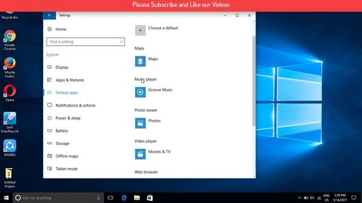The height and width of the screenshot is (203, 362).
Task: Open the Home gear icon in Settings
Action: point(50,29)
